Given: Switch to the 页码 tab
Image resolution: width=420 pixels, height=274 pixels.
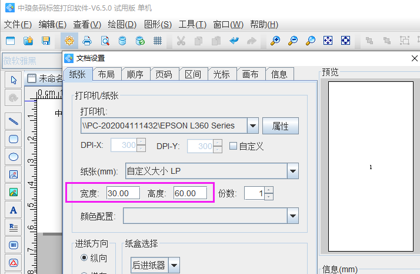Looking at the screenshot, I should pyautogui.click(x=164, y=74).
